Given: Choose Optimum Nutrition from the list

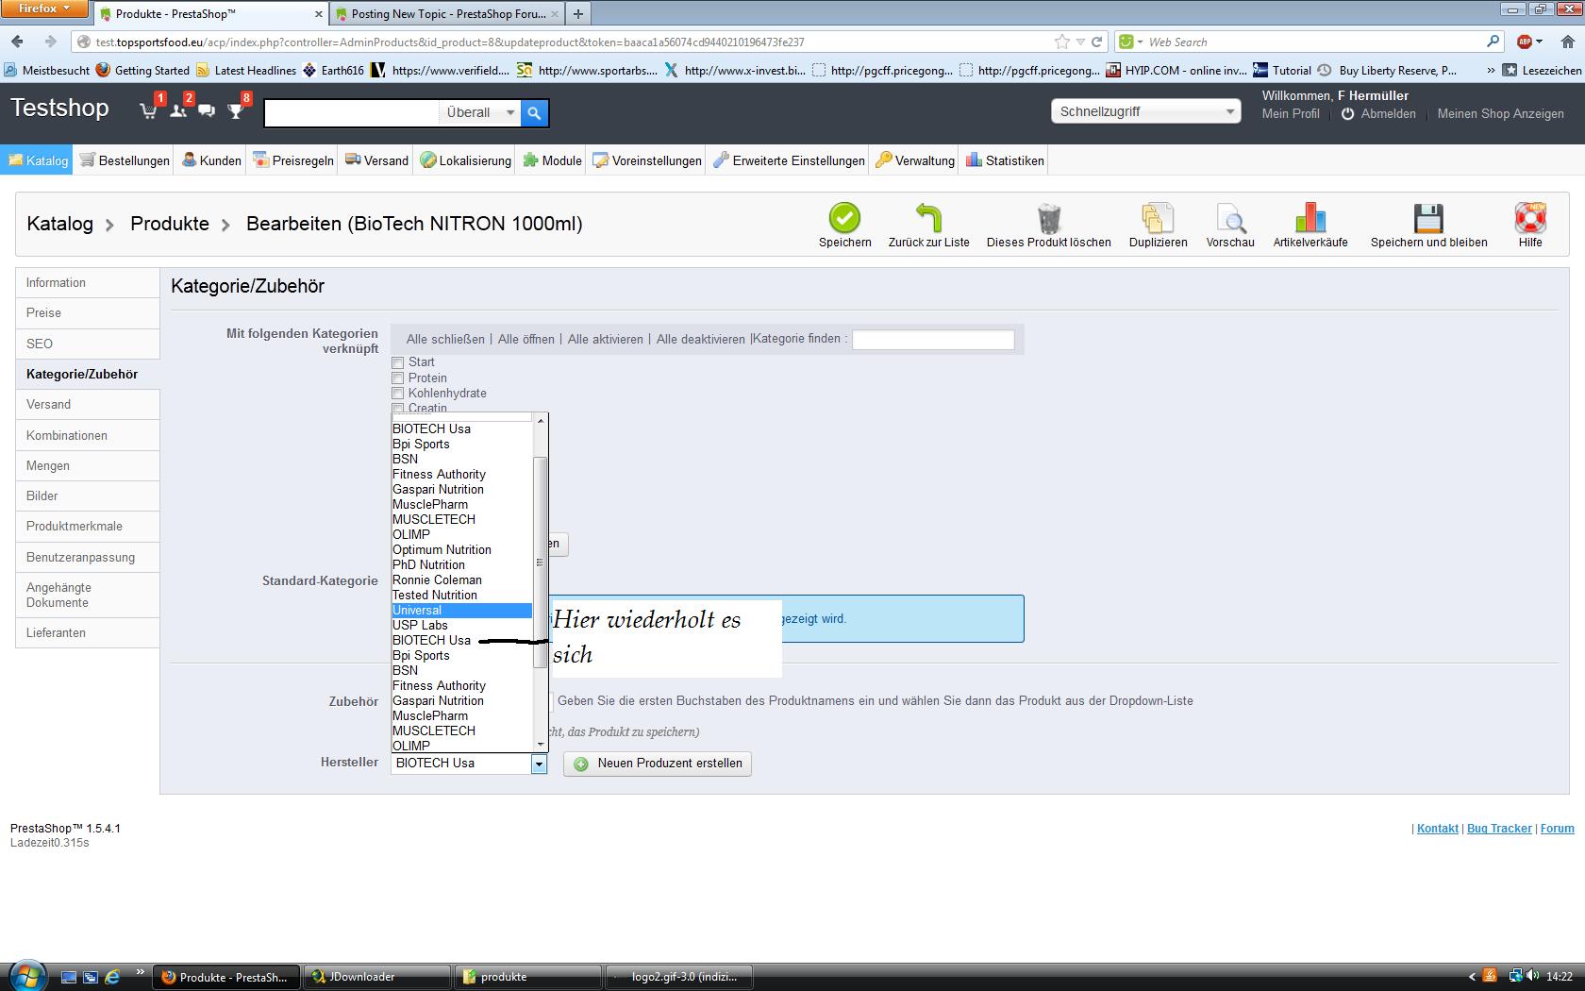Looking at the screenshot, I should [462, 550].
